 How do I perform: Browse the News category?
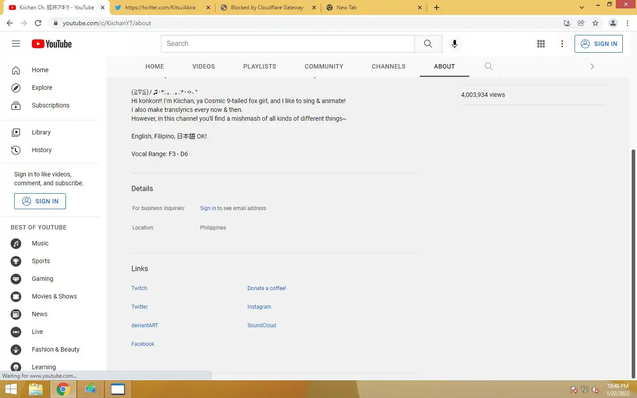tap(39, 314)
